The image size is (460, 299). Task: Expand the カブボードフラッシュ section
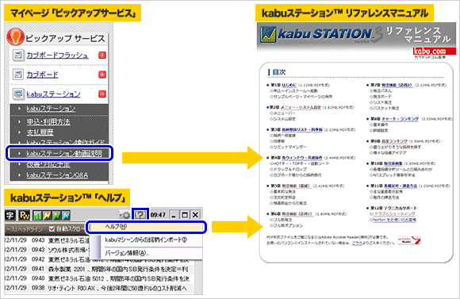[102, 55]
